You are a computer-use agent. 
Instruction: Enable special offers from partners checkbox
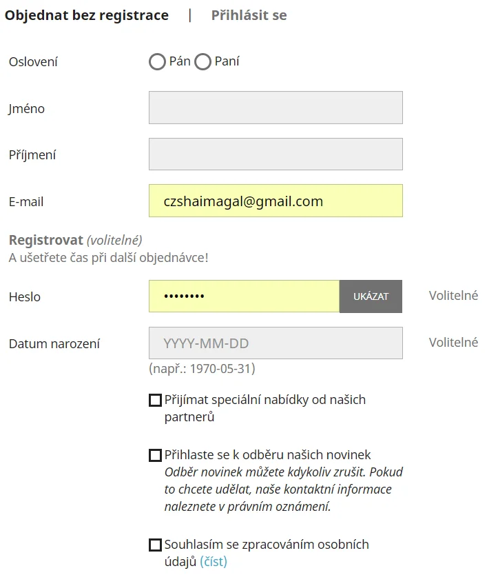155,400
